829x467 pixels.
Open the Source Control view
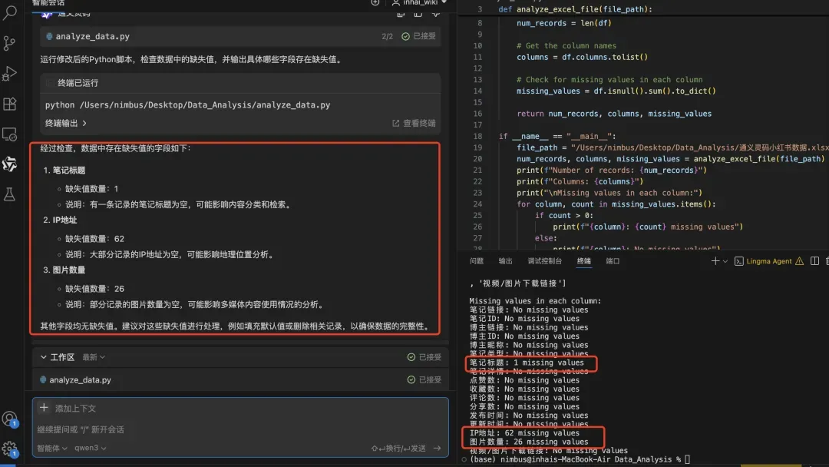coord(9,43)
